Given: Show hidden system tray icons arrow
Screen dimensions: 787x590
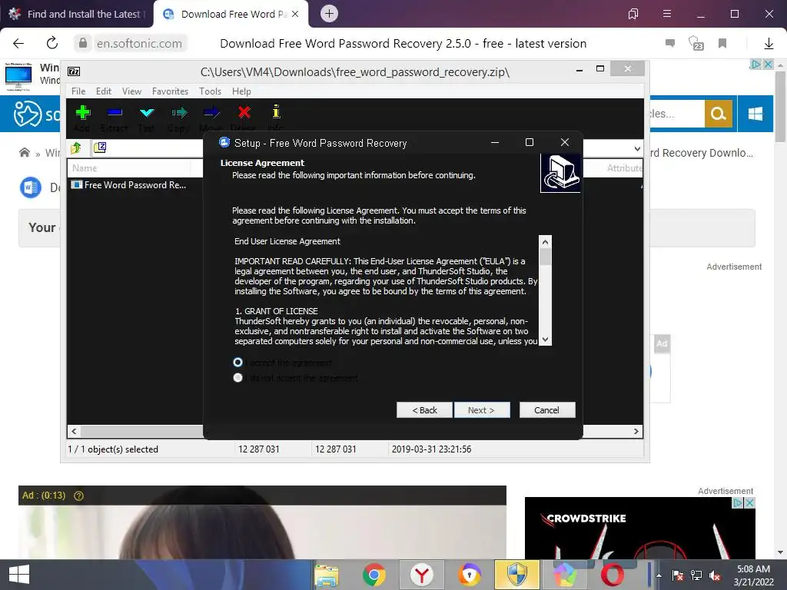Looking at the screenshot, I should pyautogui.click(x=659, y=575).
